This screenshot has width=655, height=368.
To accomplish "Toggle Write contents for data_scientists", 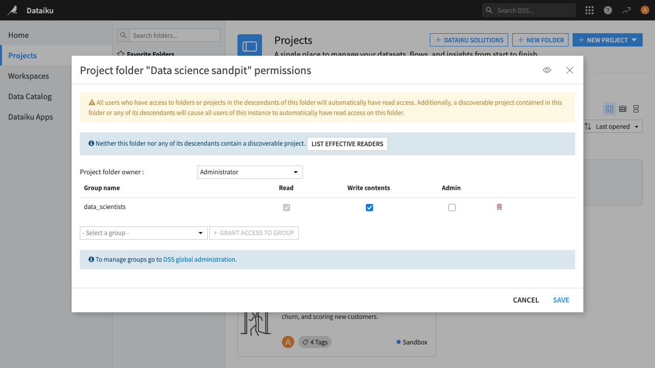I will [x=369, y=208].
